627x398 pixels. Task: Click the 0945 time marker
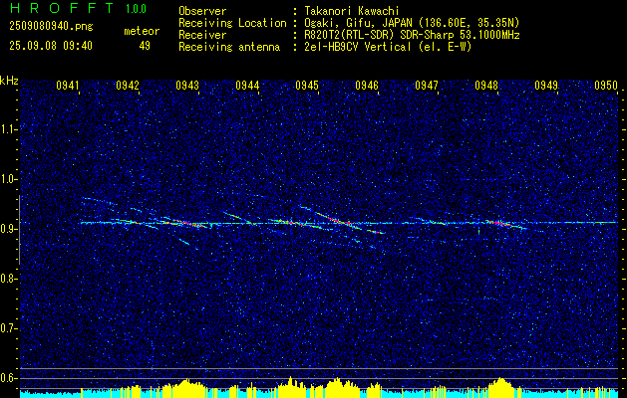[x=307, y=86]
